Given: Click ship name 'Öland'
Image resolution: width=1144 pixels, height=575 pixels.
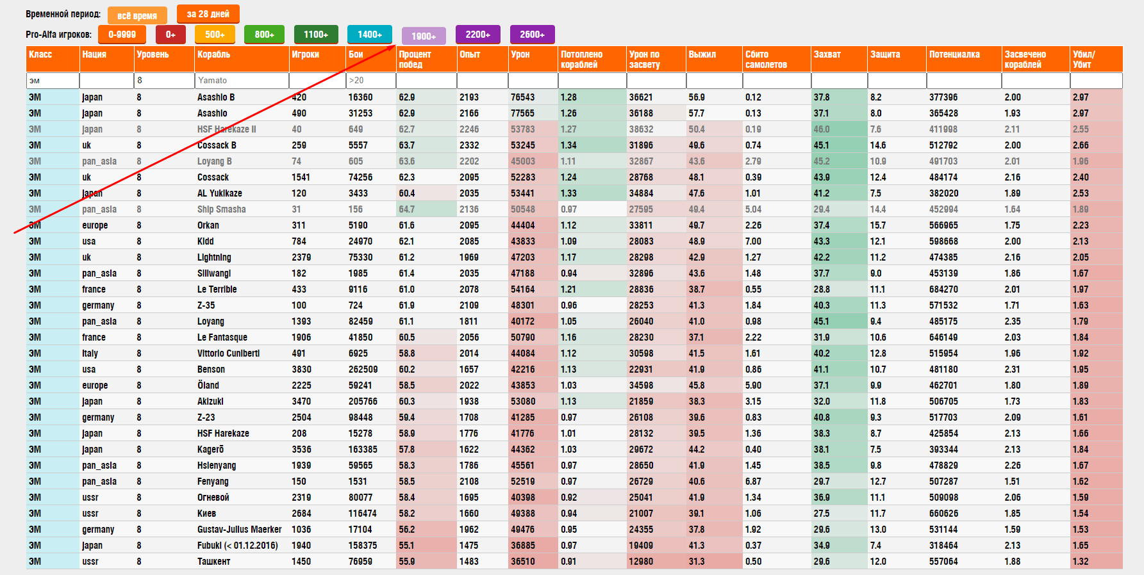Looking at the screenshot, I should (x=208, y=385).
